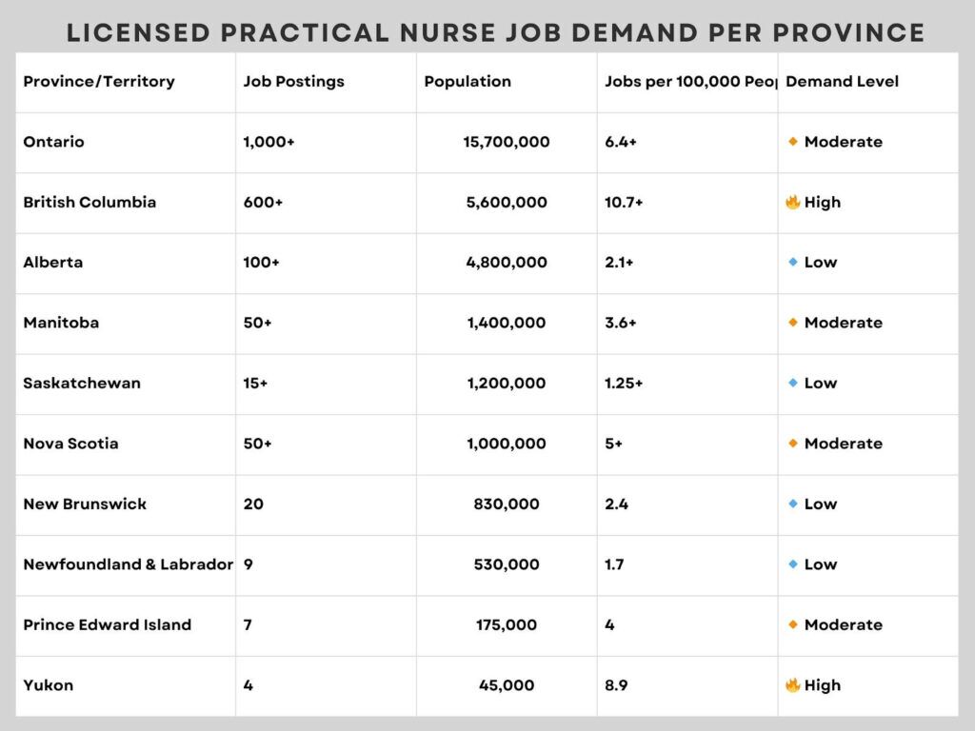Click the 8.9 jobs value for Yukon
Viewport: 975px width, 731px height.
[x=616, y=685]
